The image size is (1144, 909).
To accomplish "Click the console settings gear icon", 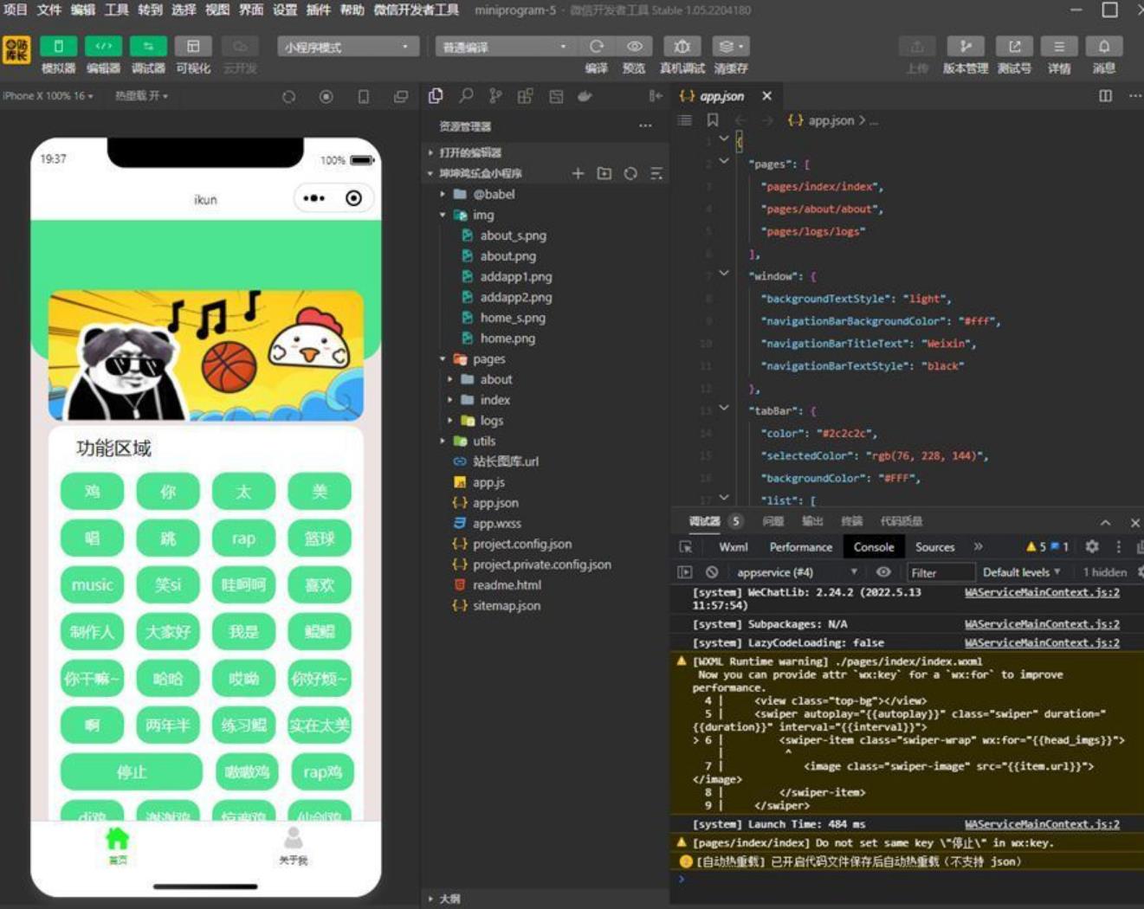I will click(x=1092, y=547).
